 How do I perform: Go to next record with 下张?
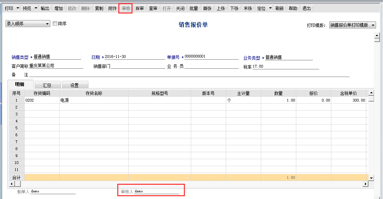click(234, 8)
